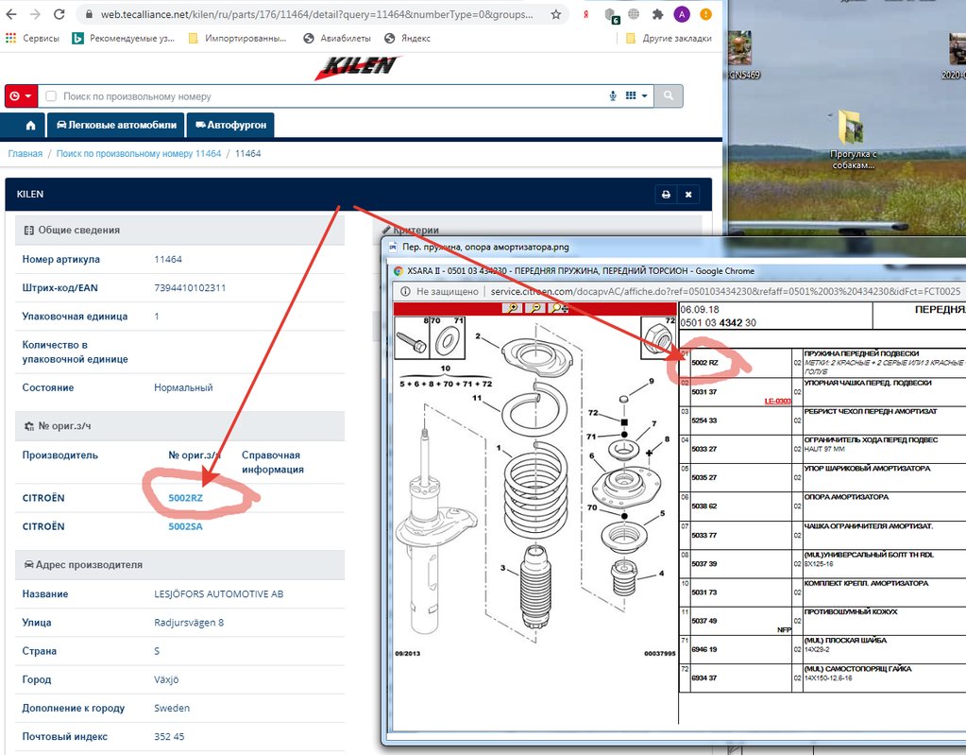Click the browser forward arrow

35,14
